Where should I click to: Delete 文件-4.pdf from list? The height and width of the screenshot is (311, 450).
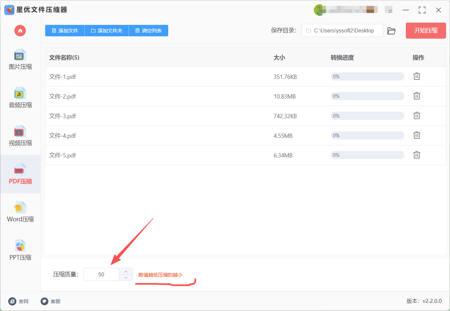coord(417,135)
